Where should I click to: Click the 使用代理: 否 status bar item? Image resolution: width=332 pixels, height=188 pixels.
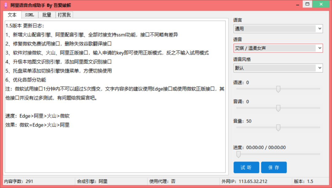[x=162, y=181]
